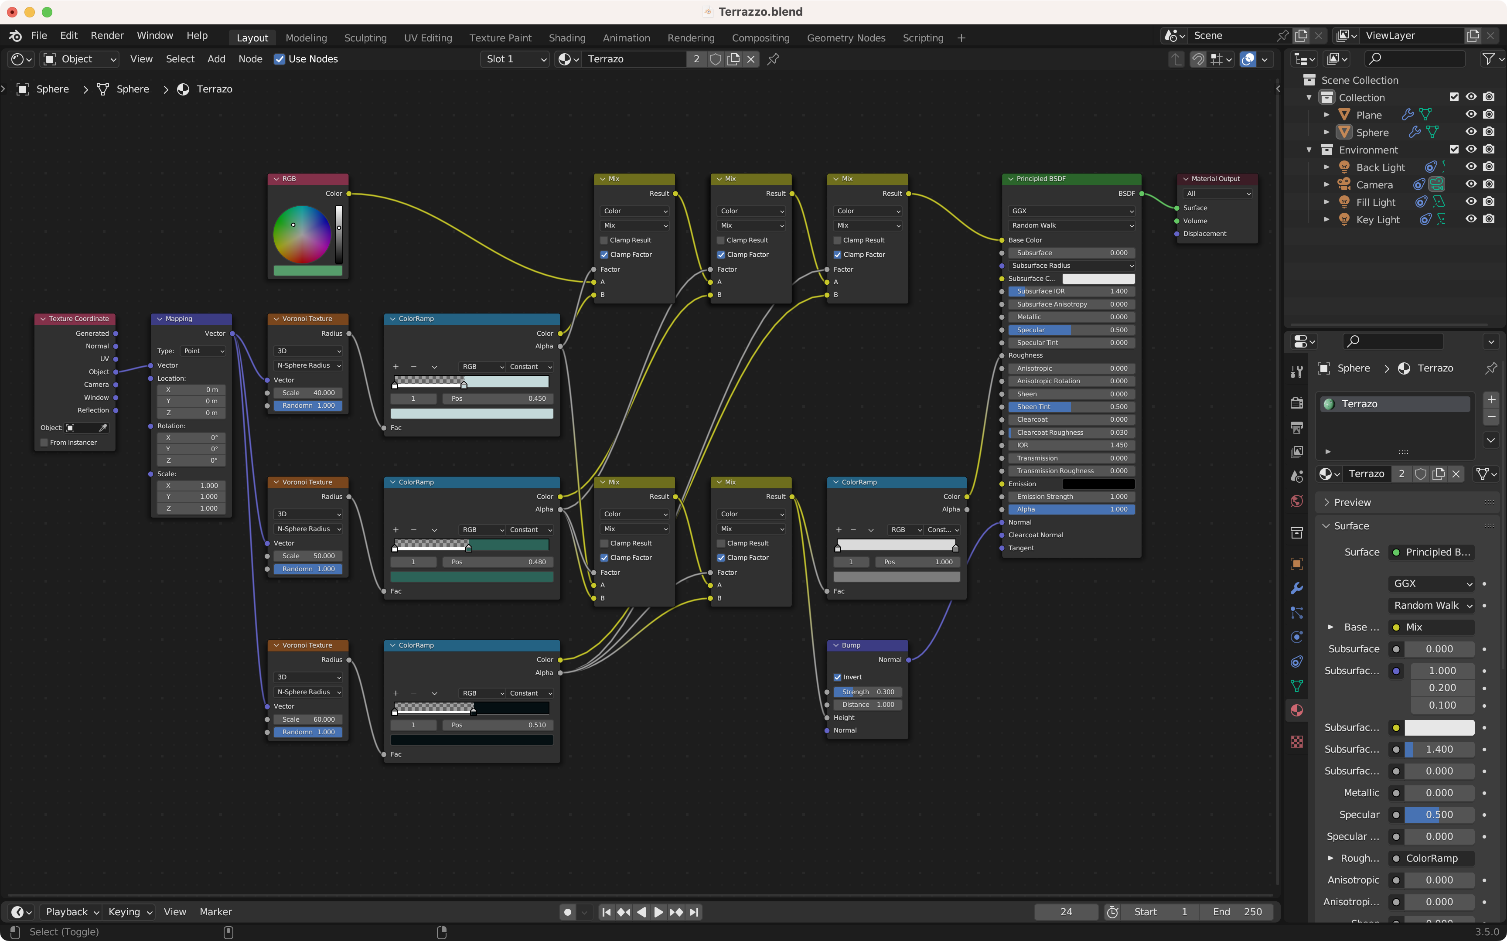Switch to the Shading workspace tab

(567, 38)
